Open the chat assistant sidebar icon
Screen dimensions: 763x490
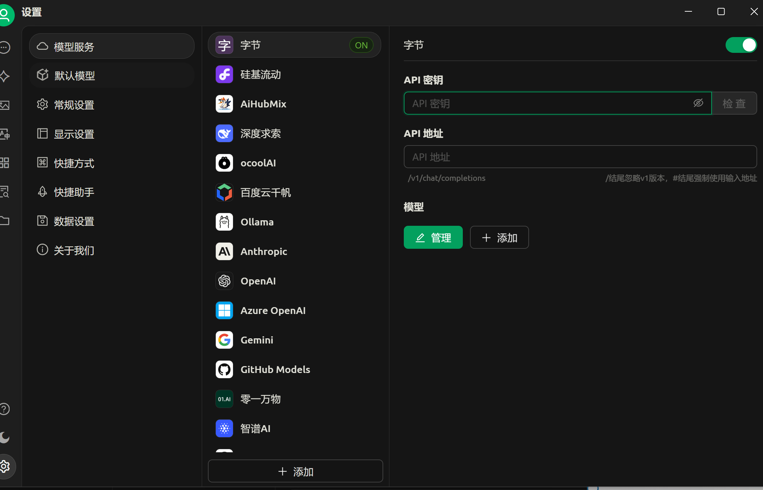(x=4, y=47)
